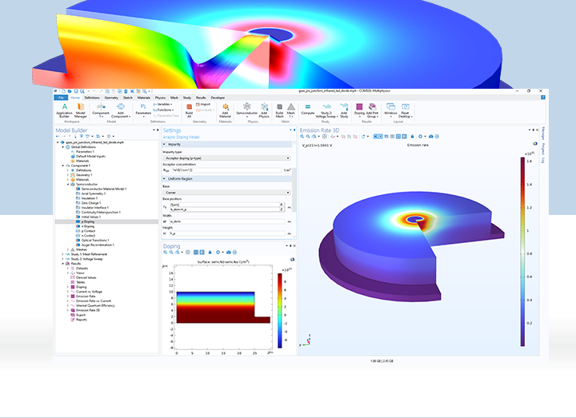The width and height of the screenshot is (576, 418).
Task: Open the Application Builder
Action: [64, 109]
